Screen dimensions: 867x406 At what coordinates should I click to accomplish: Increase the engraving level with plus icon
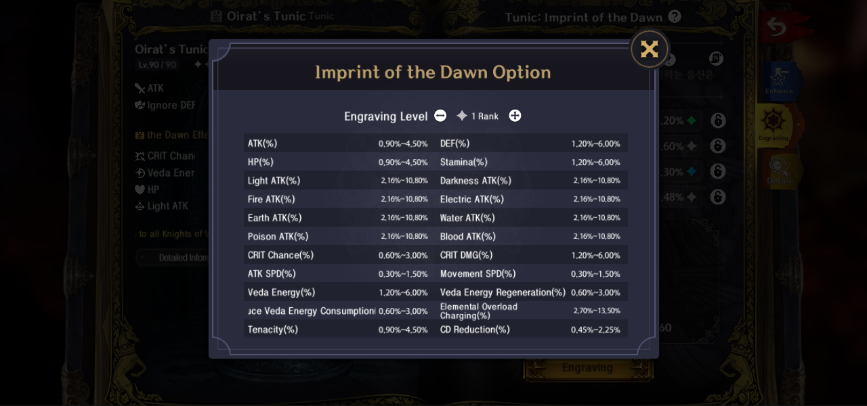coord(515,116)
